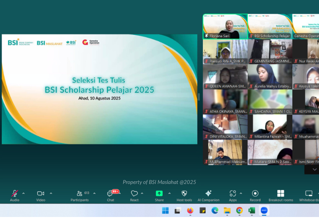This screenshot has width=319, height=219.
Task: Select the Aurelia Wahyu video tile
Action: coord(270,76)
